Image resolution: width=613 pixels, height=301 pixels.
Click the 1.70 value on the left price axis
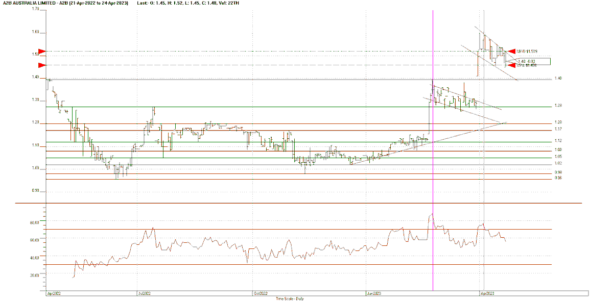pyautogui.click(x=35, y=9)
